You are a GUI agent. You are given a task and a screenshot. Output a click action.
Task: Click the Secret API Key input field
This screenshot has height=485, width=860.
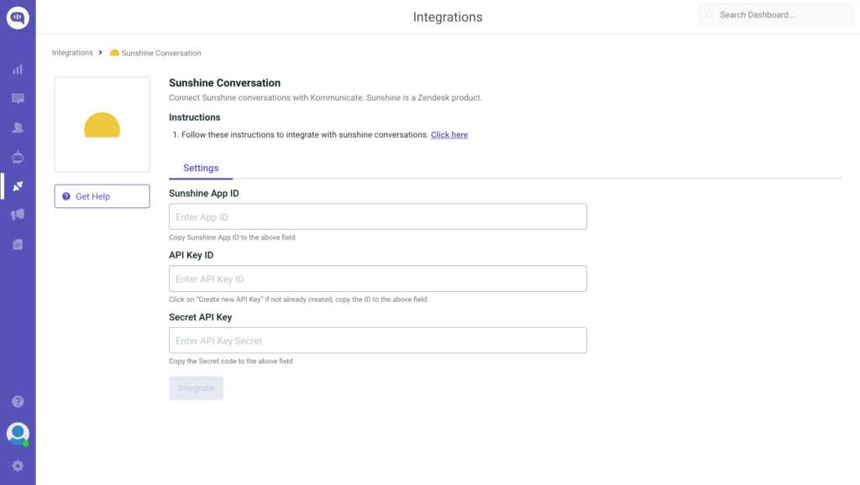coord(378,341)
